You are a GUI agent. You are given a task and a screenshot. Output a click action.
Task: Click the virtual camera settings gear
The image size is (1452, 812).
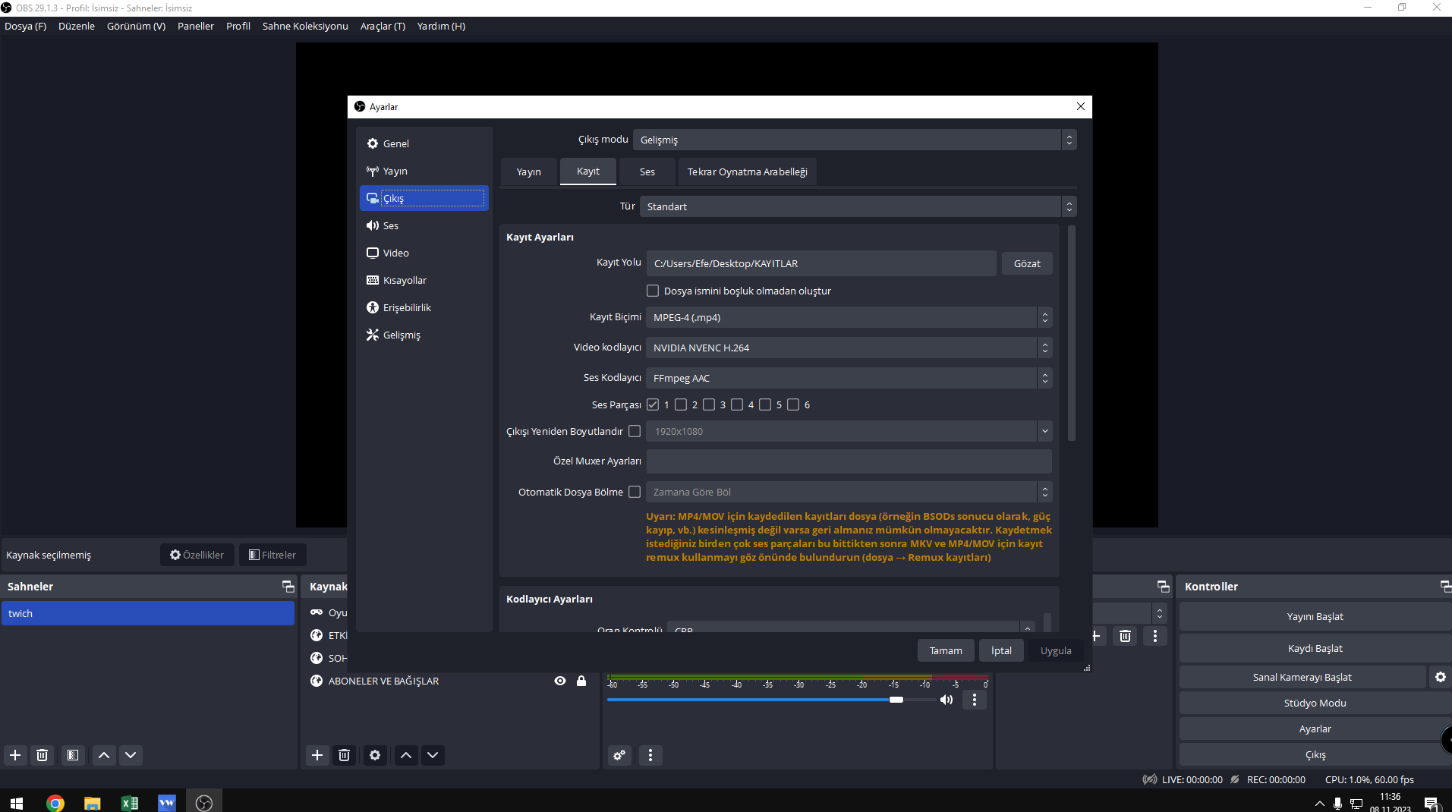point(1440,677)
